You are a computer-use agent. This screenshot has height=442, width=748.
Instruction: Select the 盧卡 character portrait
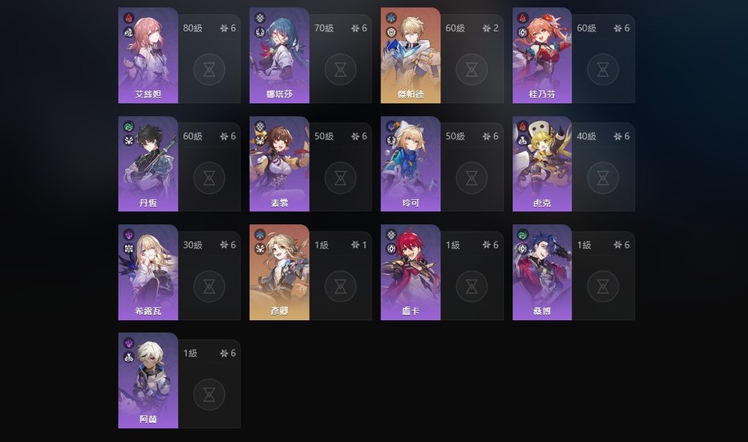(410, 272)
